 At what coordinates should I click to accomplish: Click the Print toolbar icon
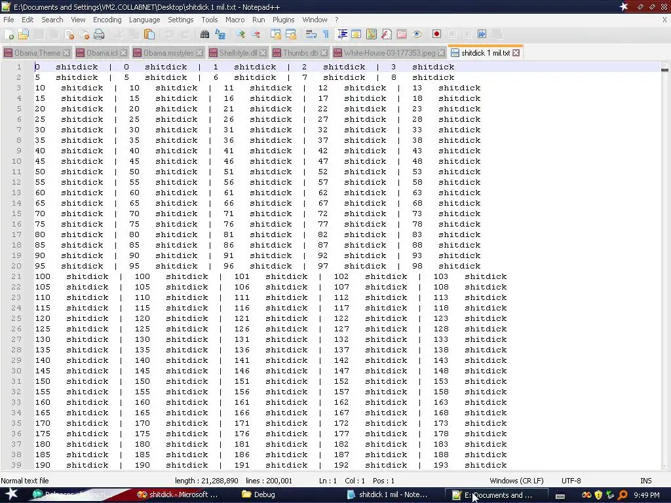pyautogui.click(x=99, y=34)
